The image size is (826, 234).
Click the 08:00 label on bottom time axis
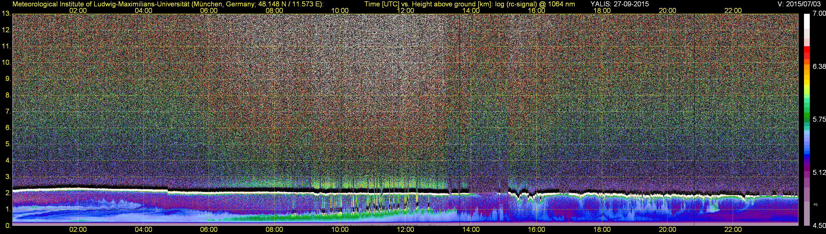pyautogui.click(x=275, y=230)
